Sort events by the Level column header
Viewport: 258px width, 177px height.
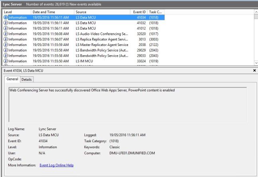(16, 12)
